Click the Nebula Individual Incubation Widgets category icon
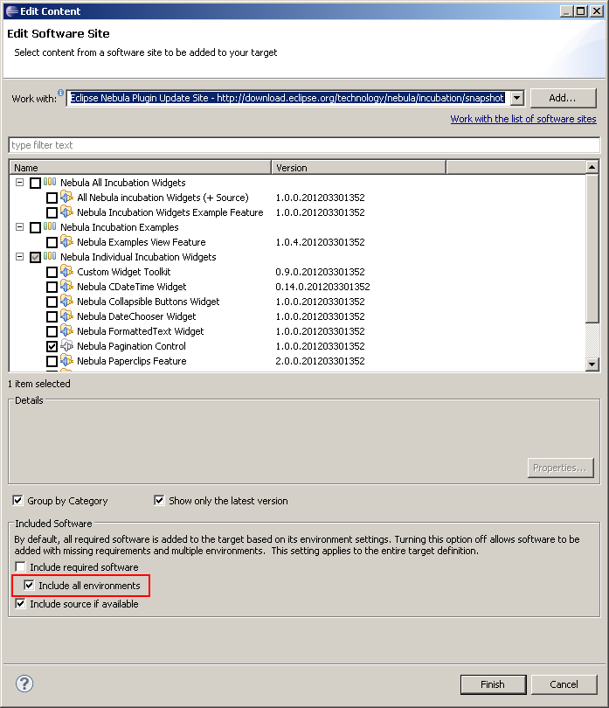Screen dimensions: 609x708 (x=50, y=256)
